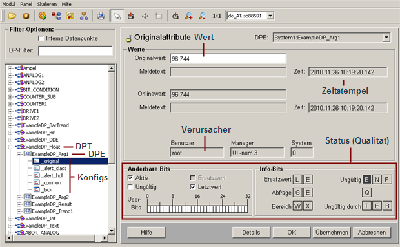Click the T info-bit next to Ungültig durch

point(366,206)
